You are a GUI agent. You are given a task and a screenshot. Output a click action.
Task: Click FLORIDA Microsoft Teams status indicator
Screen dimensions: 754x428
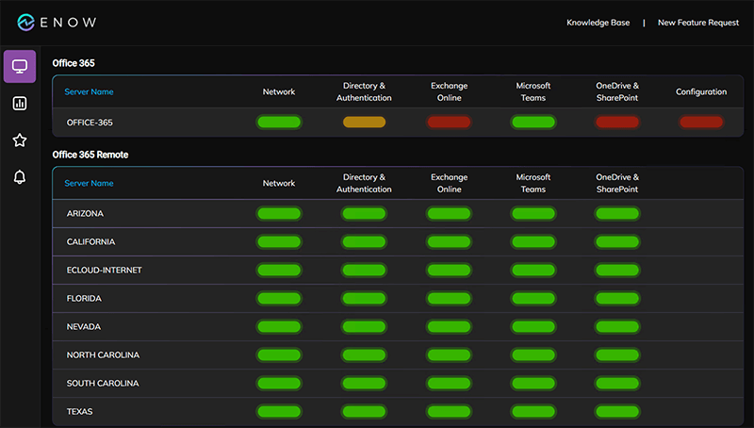533,299
